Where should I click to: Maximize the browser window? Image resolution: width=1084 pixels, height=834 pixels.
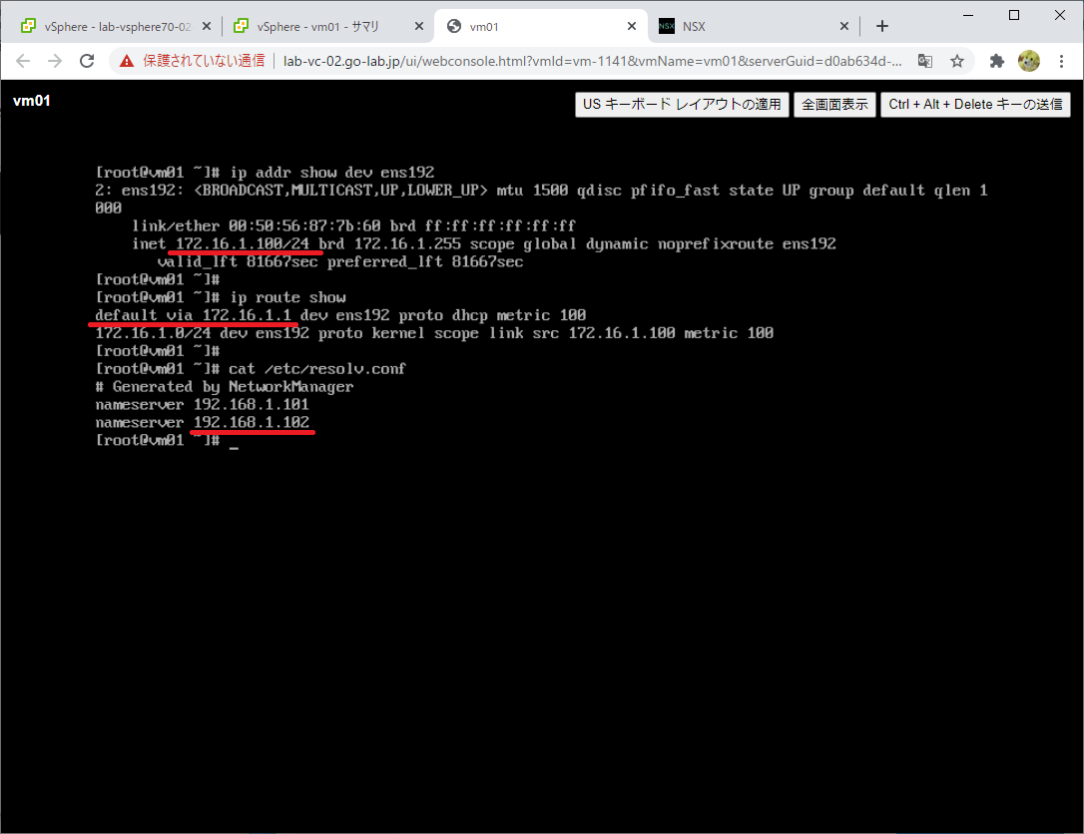point(1014,15)
